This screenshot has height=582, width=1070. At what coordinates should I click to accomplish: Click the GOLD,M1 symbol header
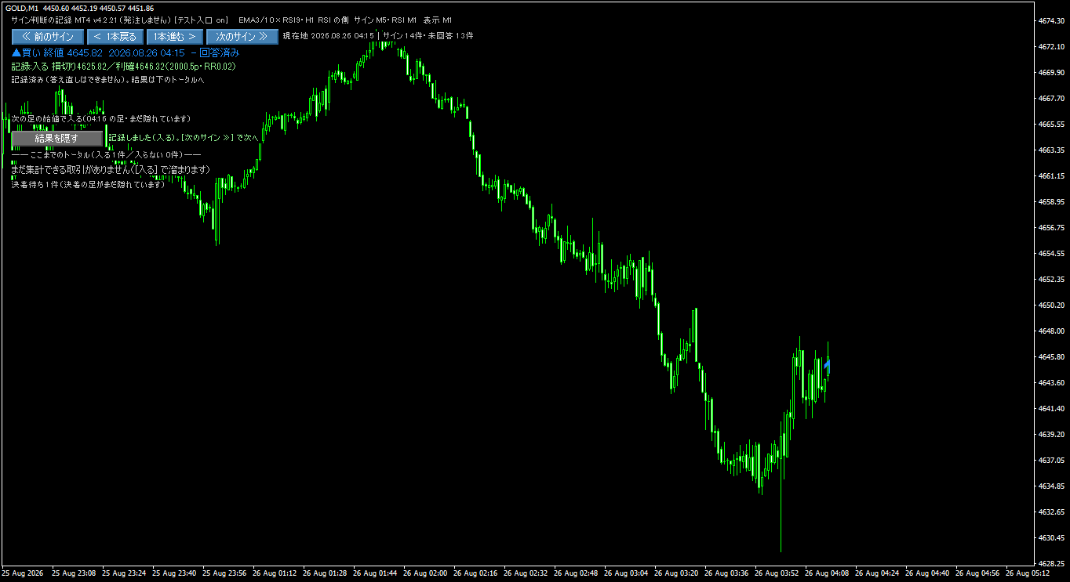point(22,8)
